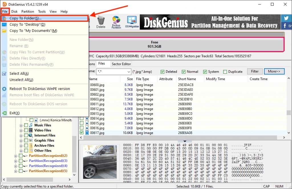Click the file list horizontal scrollbar

coord(180,138)
